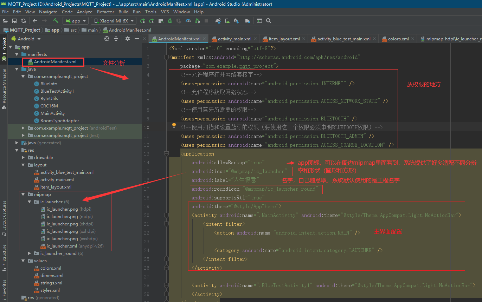
Task: Open the File menu
Action: tap(5, 12)
